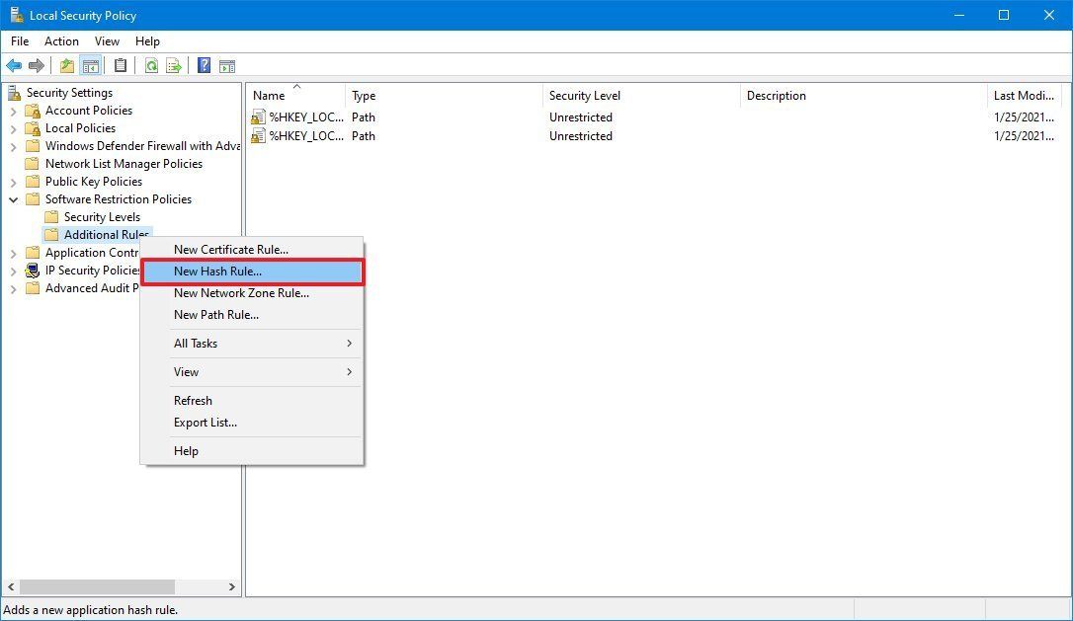Viewport: 1073px width, 621px height.
Task: Click the Refresh toolbar icon
Action: tap(151, 66)
